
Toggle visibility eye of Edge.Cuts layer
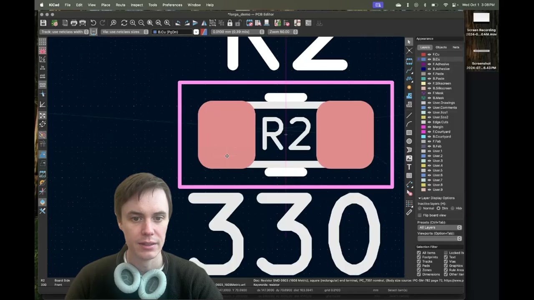click(429, 122)
